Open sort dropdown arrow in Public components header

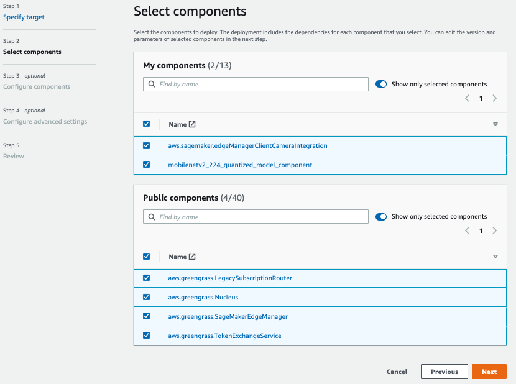[x=495, y=257]
